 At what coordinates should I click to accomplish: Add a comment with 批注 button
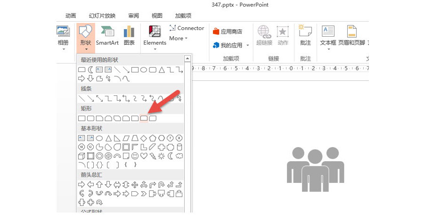(x=305, y=36)
